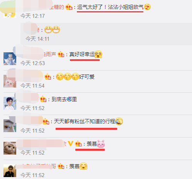The image size is (192, 179).
Task: Open the white cat with blush avatar
Action: 10,81
